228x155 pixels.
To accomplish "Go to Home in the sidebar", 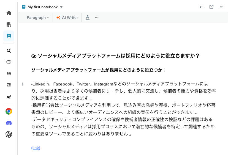I will pos(9,13).
